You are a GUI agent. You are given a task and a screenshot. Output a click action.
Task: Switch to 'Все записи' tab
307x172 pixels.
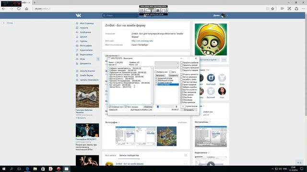click(x=111, y=155)
